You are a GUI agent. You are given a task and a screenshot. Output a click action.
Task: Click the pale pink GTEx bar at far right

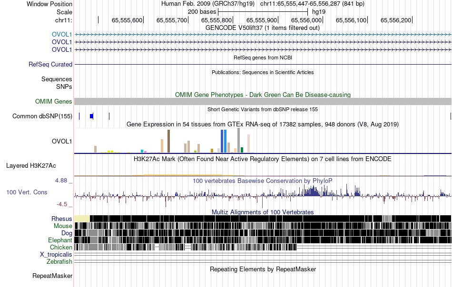point(248,143)
